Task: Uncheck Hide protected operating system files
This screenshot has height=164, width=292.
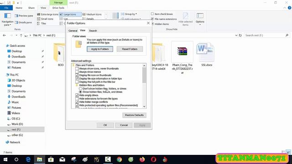Action: click(x=77, y=105)
